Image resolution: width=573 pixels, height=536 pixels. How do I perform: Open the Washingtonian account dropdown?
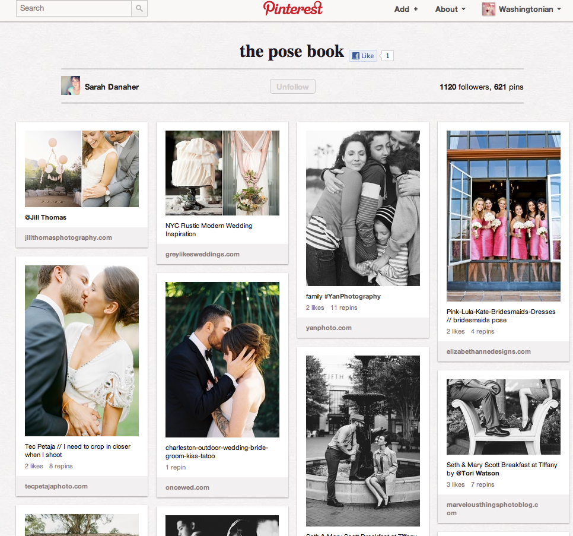[529, 9]
